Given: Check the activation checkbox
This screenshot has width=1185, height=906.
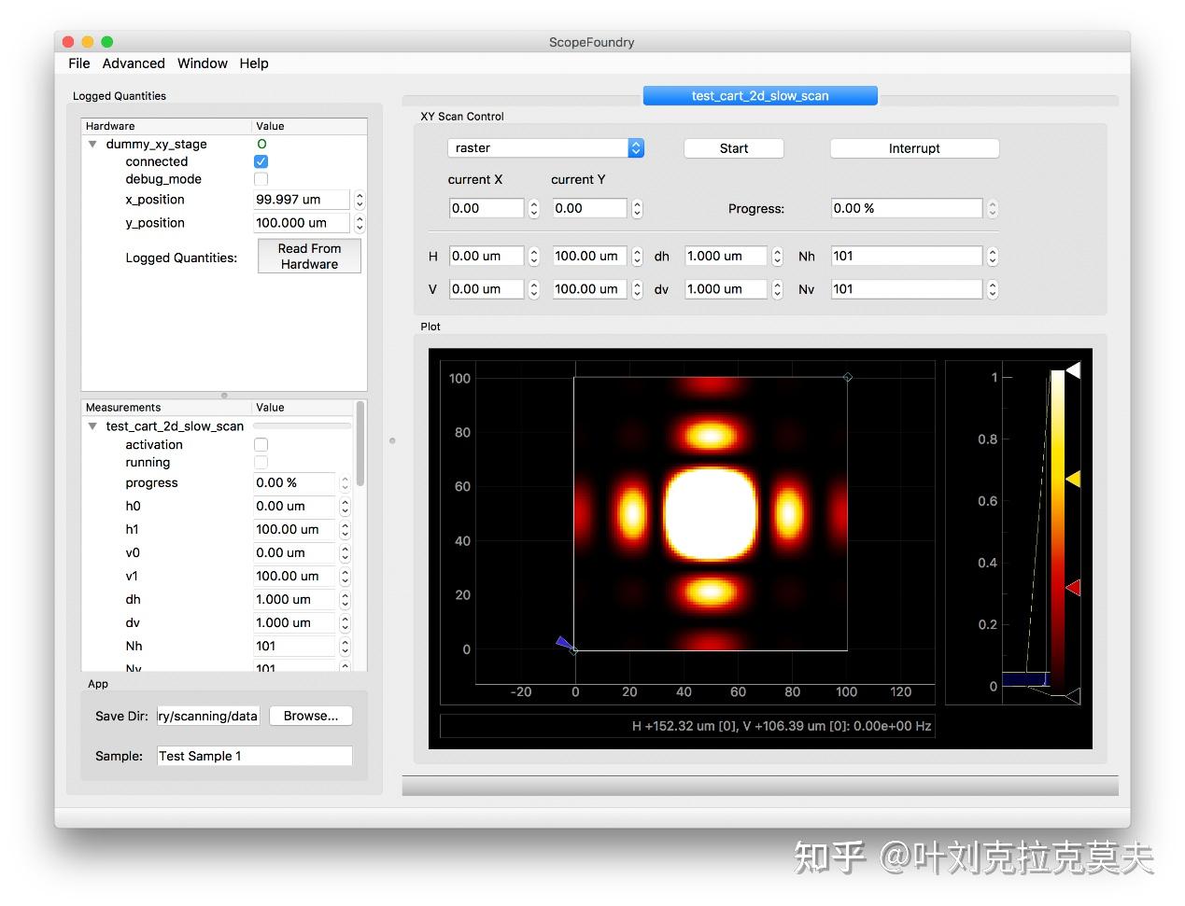Looking at the screenshot, I should (x=261, y=445).
